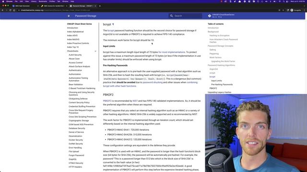This screenshot has height=172, width=307.
Task: Open the Forgot Password cheatsheet
Action: [x=76, y=155]
